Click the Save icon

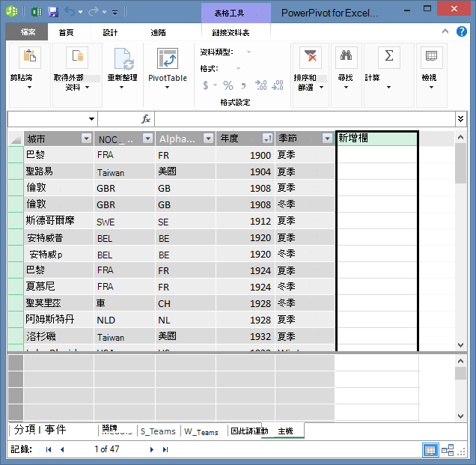[53, 12]
